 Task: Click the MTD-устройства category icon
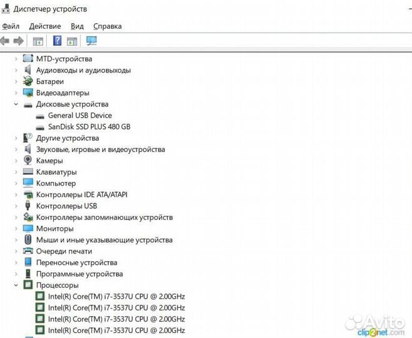pos(28,58)
